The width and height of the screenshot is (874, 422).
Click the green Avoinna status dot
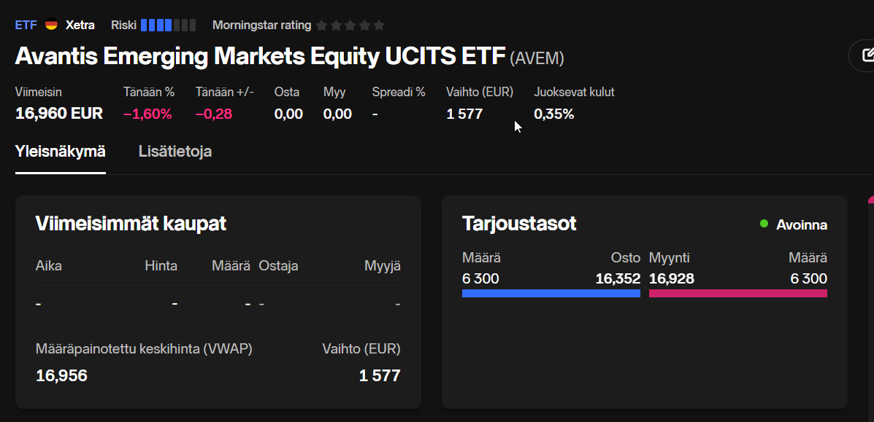point(764,224)
